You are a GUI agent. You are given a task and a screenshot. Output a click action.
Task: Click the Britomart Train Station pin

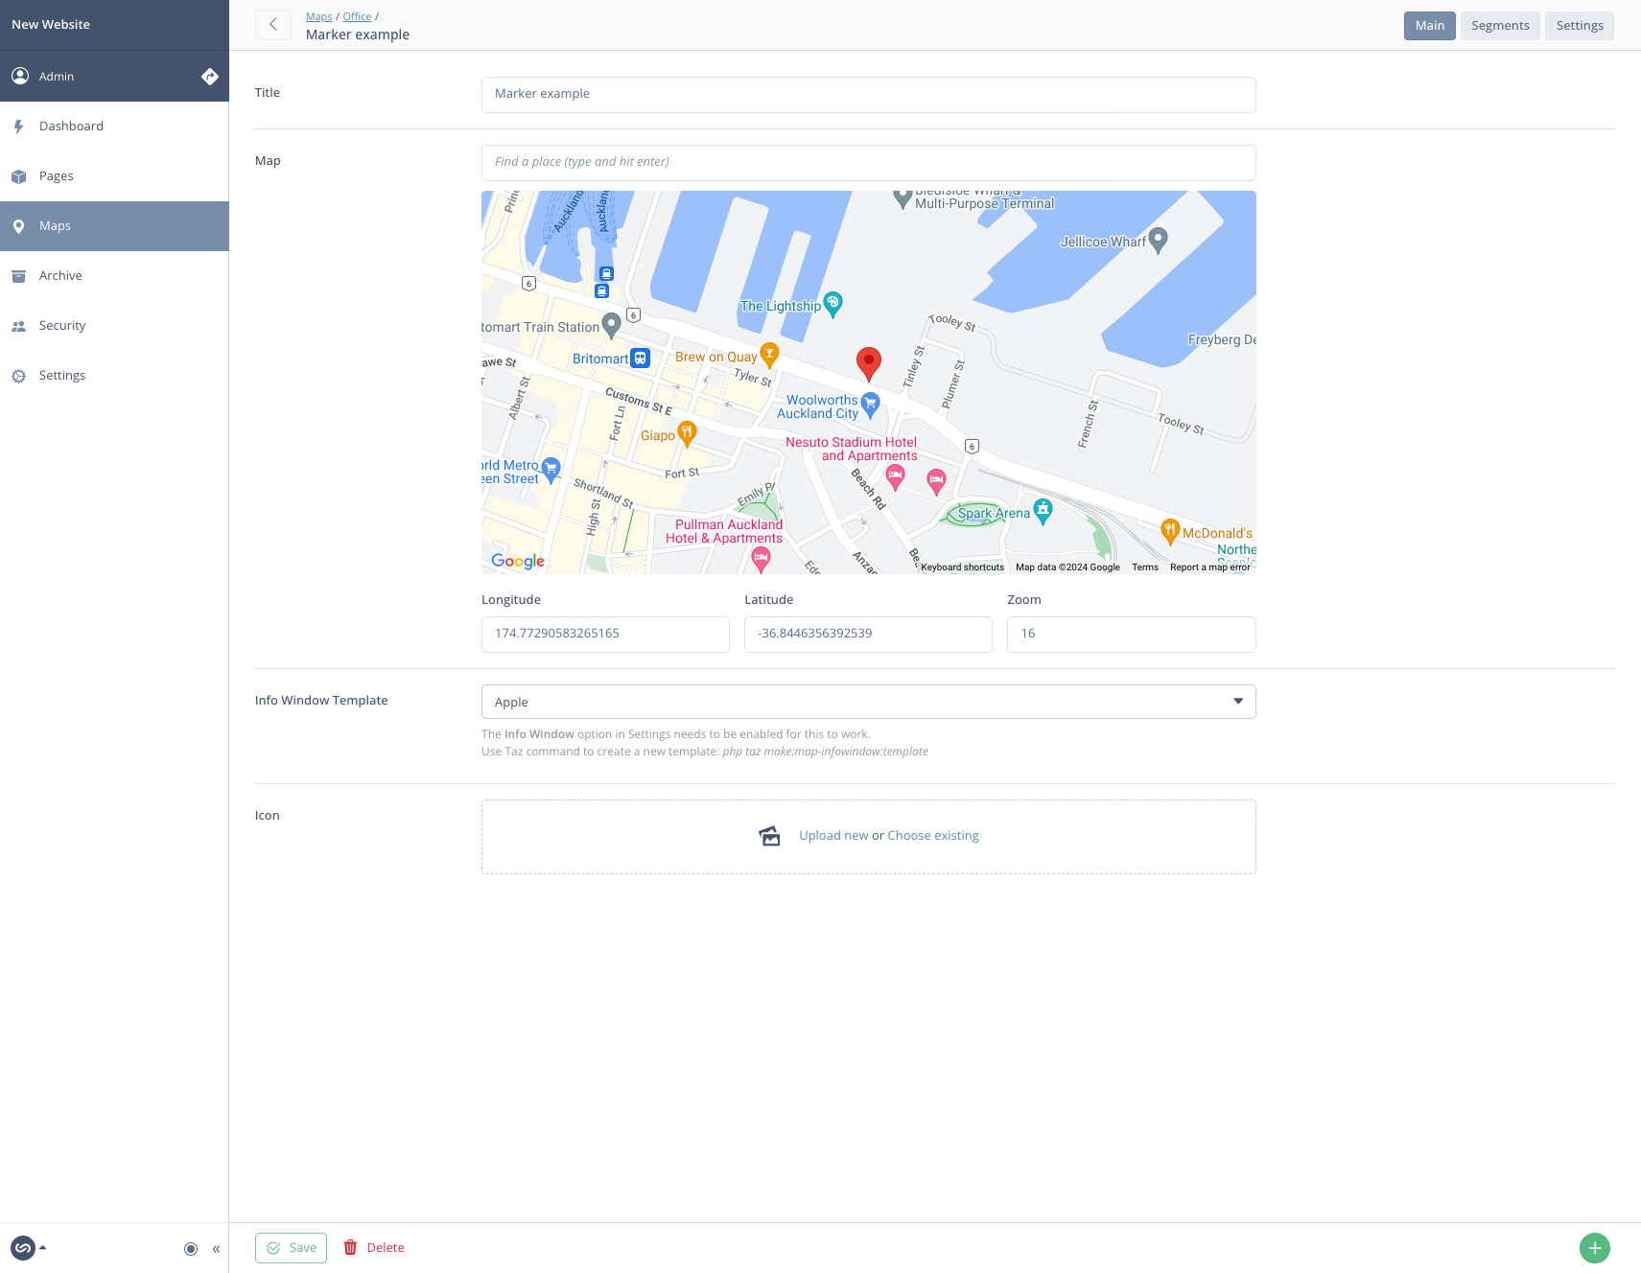611,325
